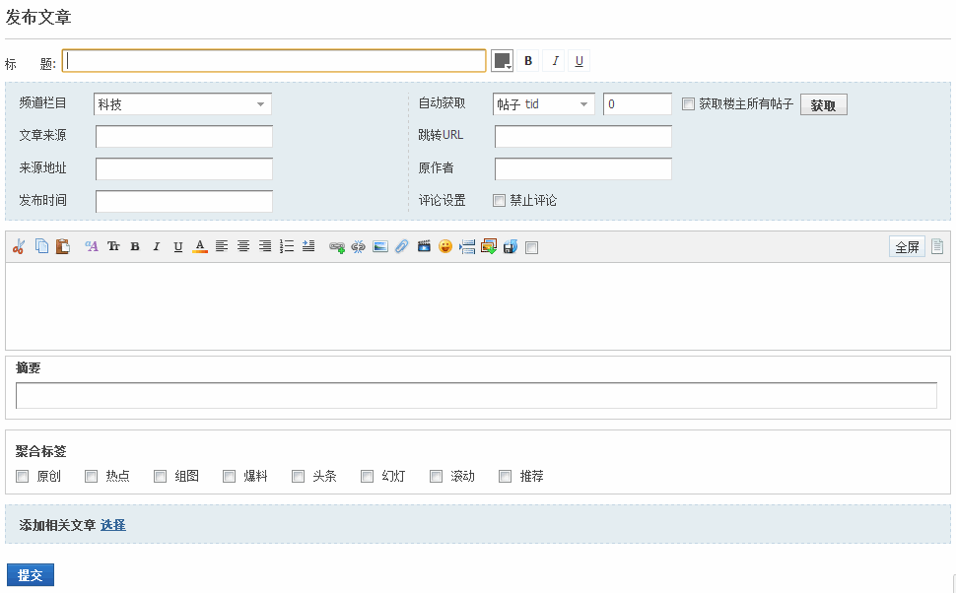Screen dimensions: 956x593
Task: Tick the 头条 tag checkbox
Action: click(x=299, y=476)
